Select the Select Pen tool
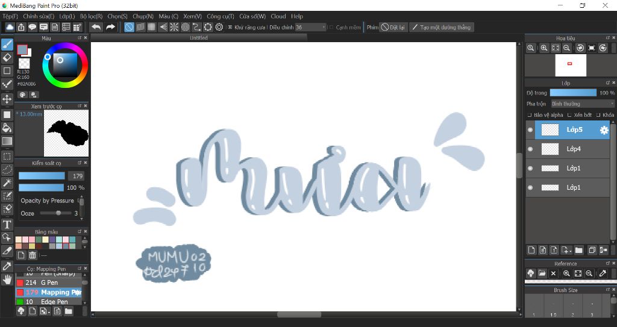This screenshot has height=327, width=617. tap(7, 196)
